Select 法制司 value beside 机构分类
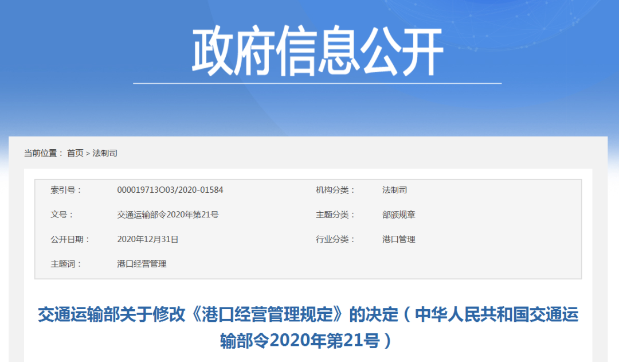 [394, 190]
